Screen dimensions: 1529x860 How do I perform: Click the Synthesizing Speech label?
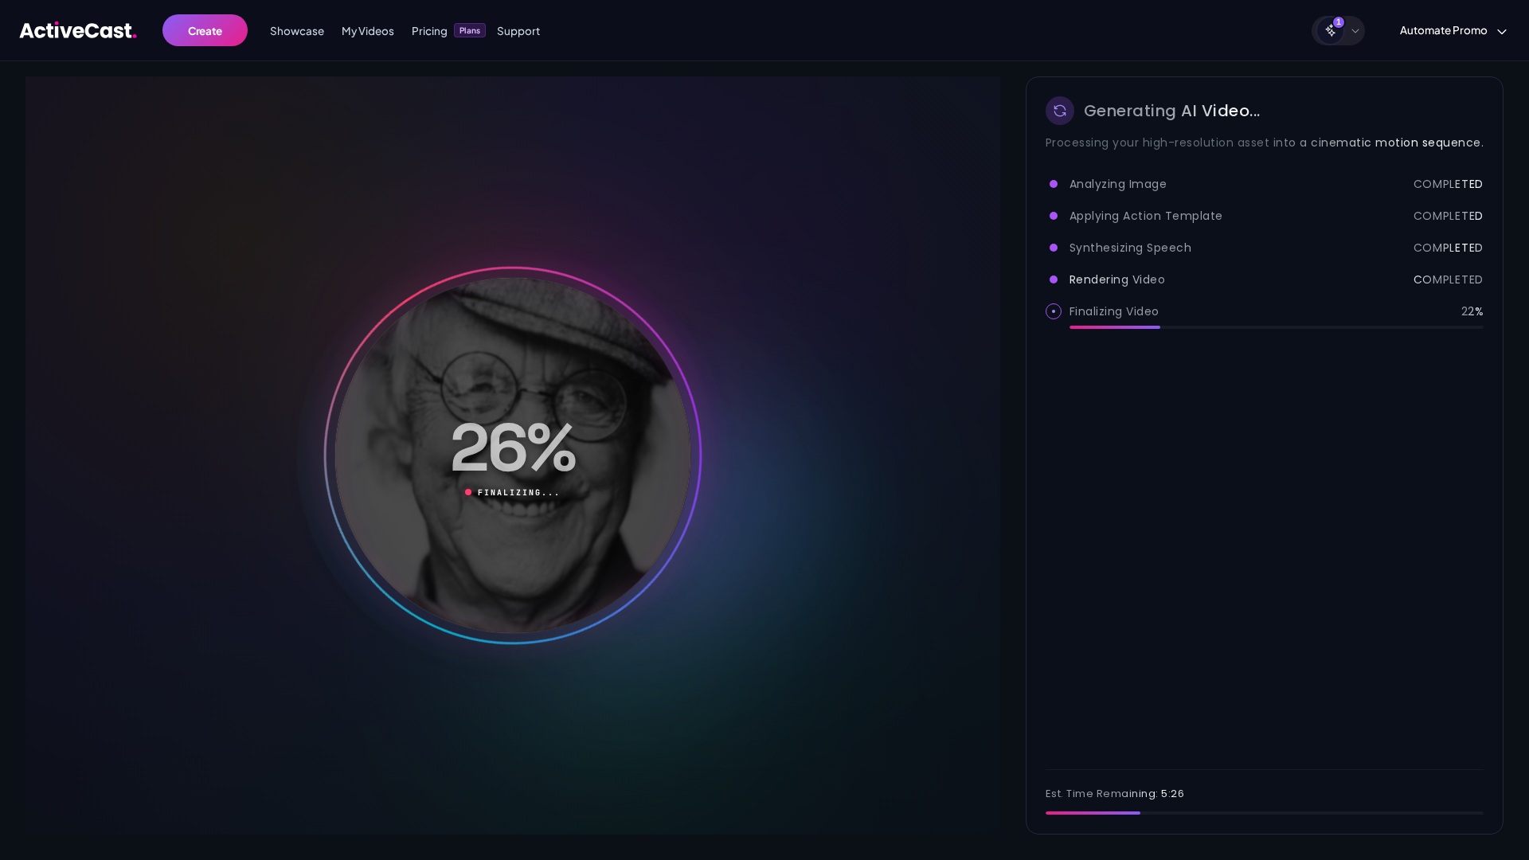point(1130,248)
